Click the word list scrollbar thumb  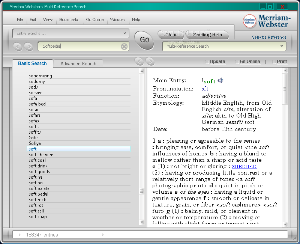pos(142,191)
